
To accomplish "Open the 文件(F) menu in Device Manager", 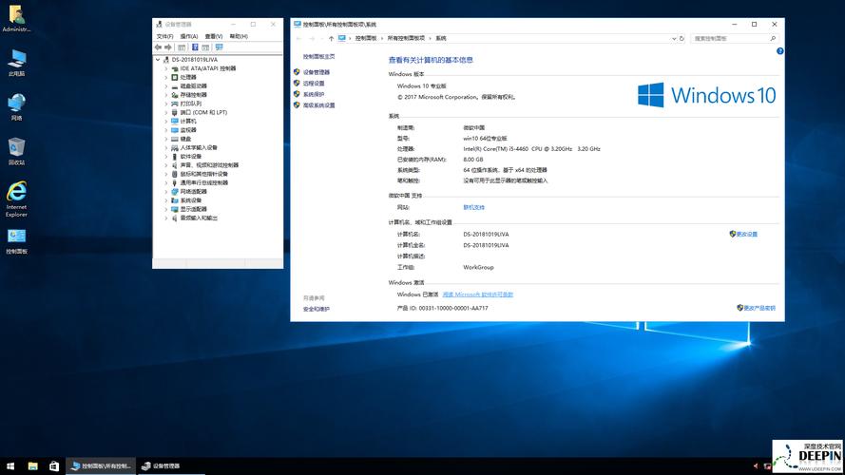I will (164, 36).
